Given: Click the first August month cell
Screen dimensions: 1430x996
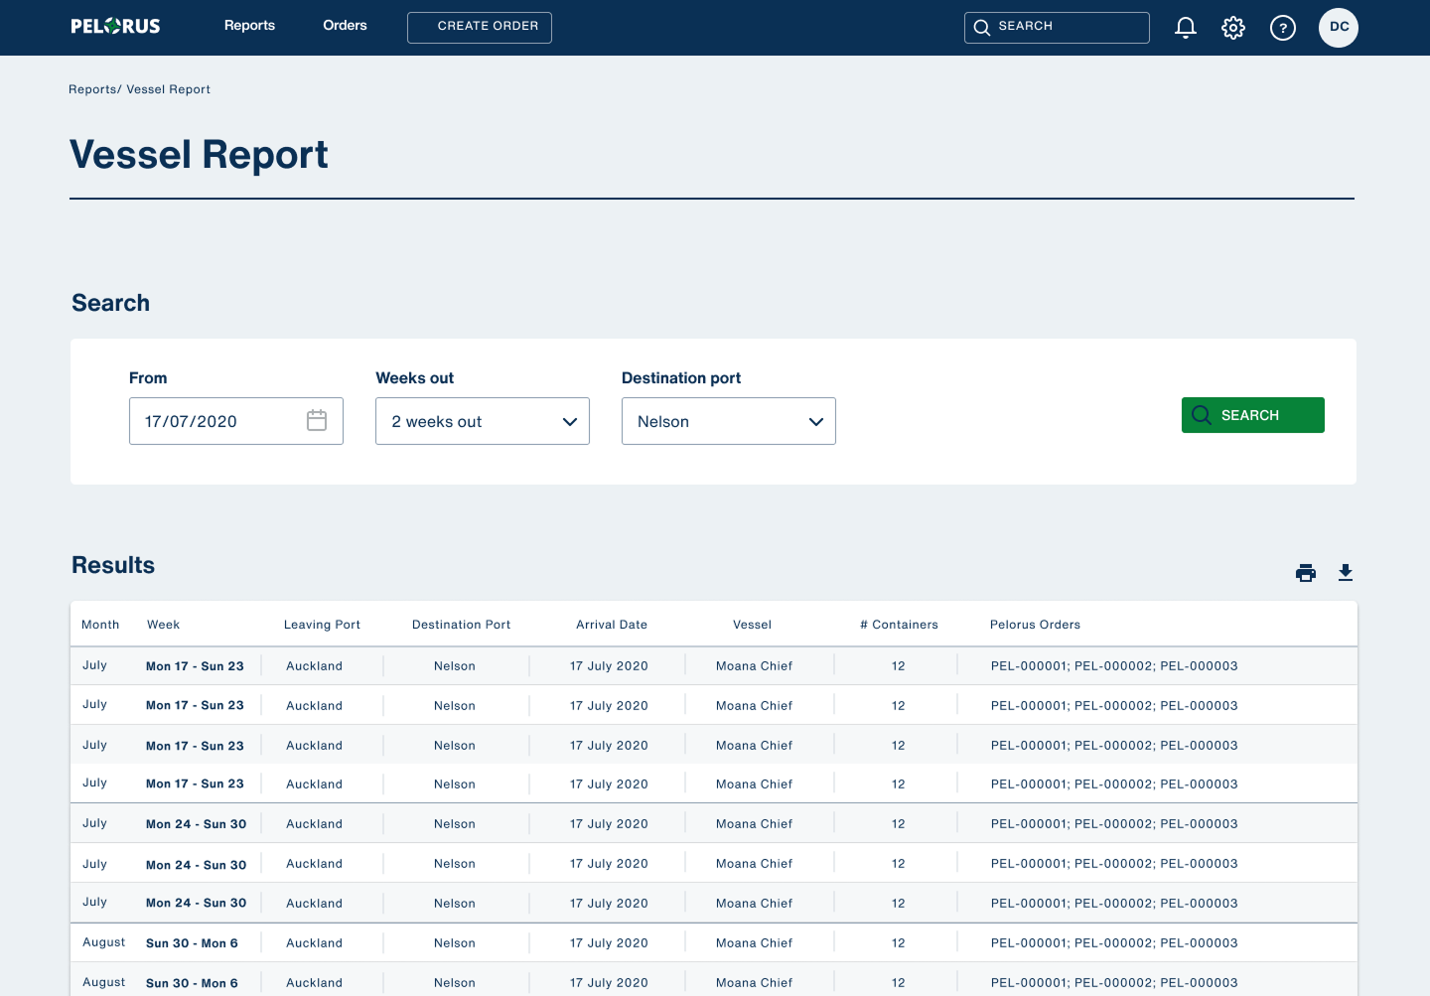Looking at the screenshot, I should click(103, 942).
